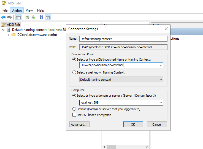The height and width of the screenshot is (149, 203).
Task: Toggle Show/Hide Console Tree icon
Action: tap(18, 17)
